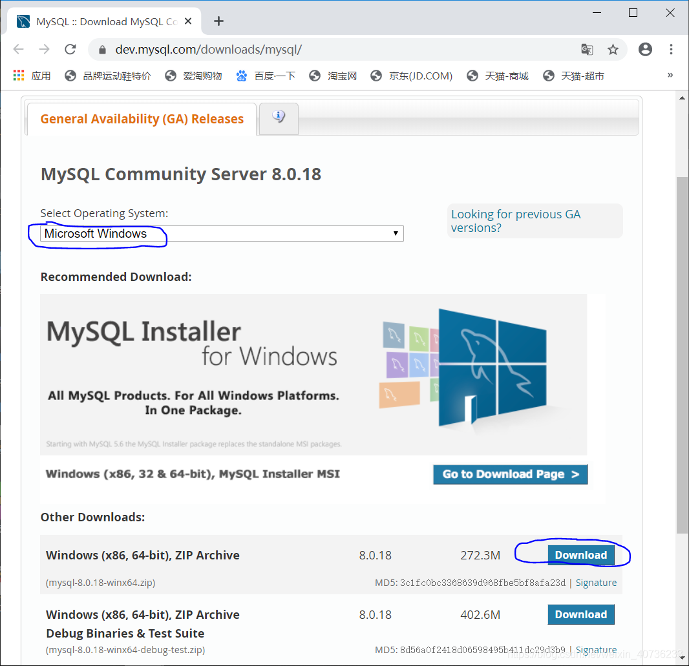The width and height of the screenshot is (689, 666).
Task: Open the 应用 apps shortcut
Action: click(32, 76)
